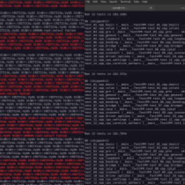Open the Help menu

point(145,2)
